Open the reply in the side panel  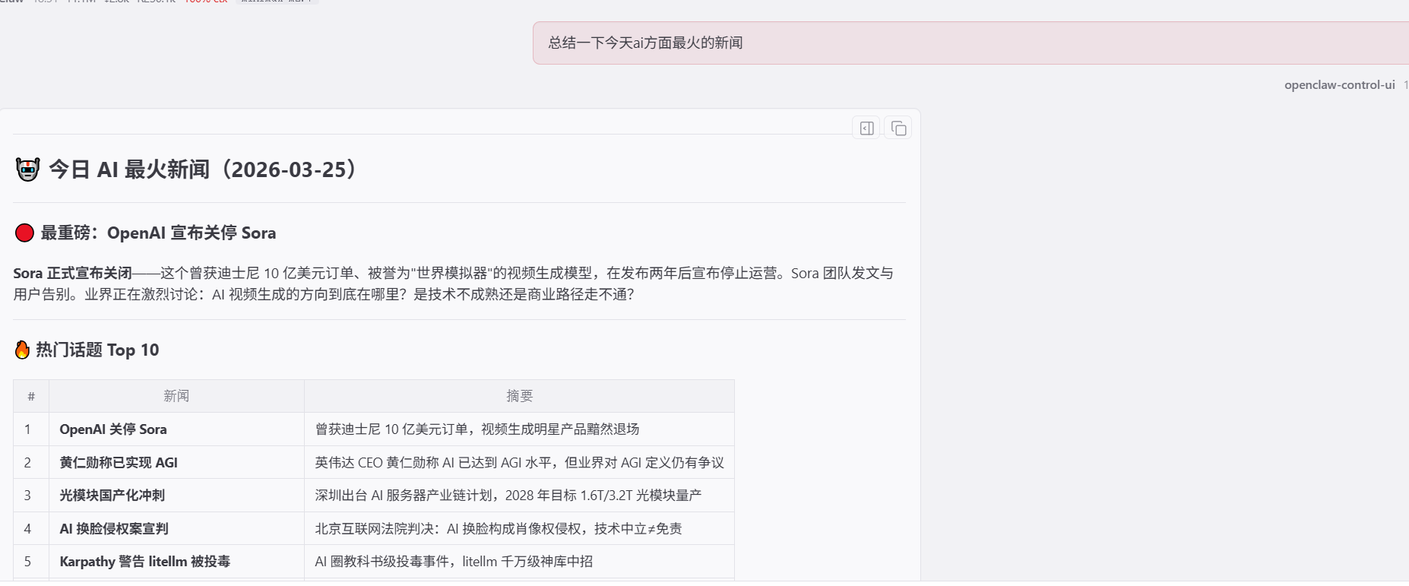[x=866, y=128]
